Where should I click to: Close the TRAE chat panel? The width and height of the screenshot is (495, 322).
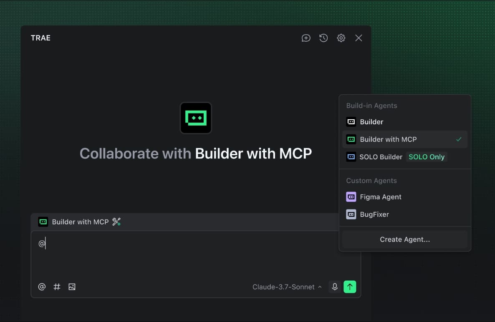coord(359,38)
